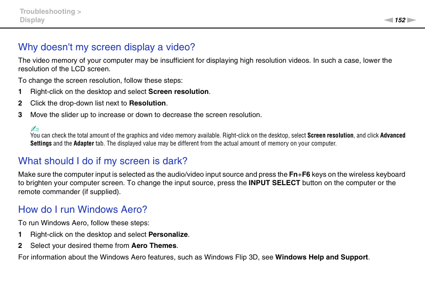The image size is (425, 300).
Task: Go to the previous page arrow
Action: [388, 20]
